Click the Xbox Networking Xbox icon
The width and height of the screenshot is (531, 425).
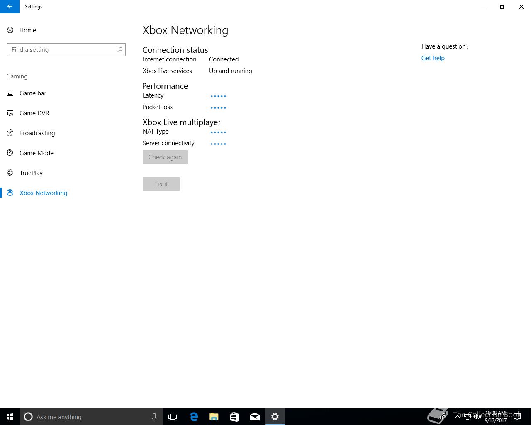pos(10,193)
